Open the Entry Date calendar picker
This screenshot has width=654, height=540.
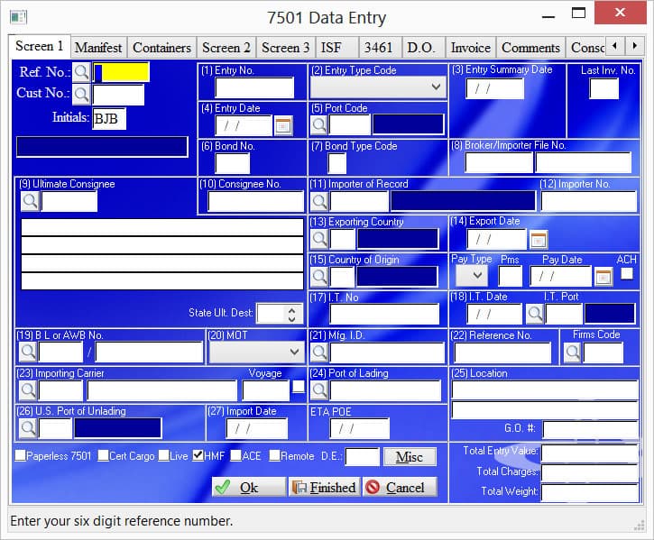(x=283, y=126)
